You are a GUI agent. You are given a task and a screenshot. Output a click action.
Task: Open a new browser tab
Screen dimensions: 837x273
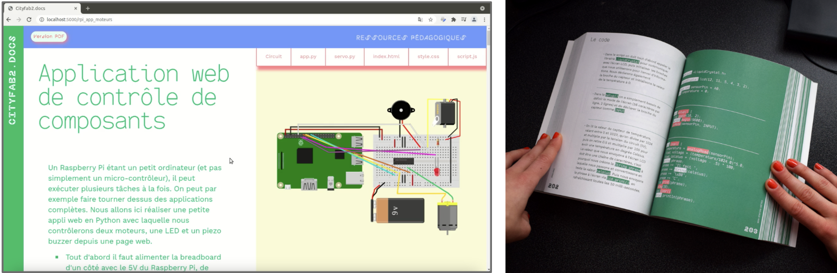click(x=88, y=8)
